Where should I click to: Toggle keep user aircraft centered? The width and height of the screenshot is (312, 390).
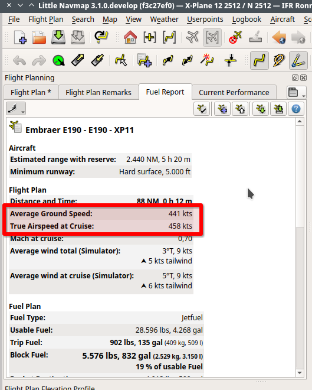click(212, 37)
